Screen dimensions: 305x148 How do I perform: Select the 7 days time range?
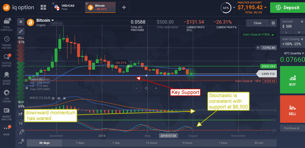point(80,143)
